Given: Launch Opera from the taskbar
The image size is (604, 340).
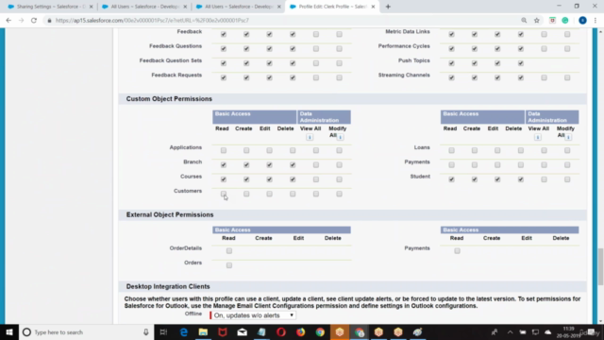Looking at the screenshot, I should coord(281,331).
